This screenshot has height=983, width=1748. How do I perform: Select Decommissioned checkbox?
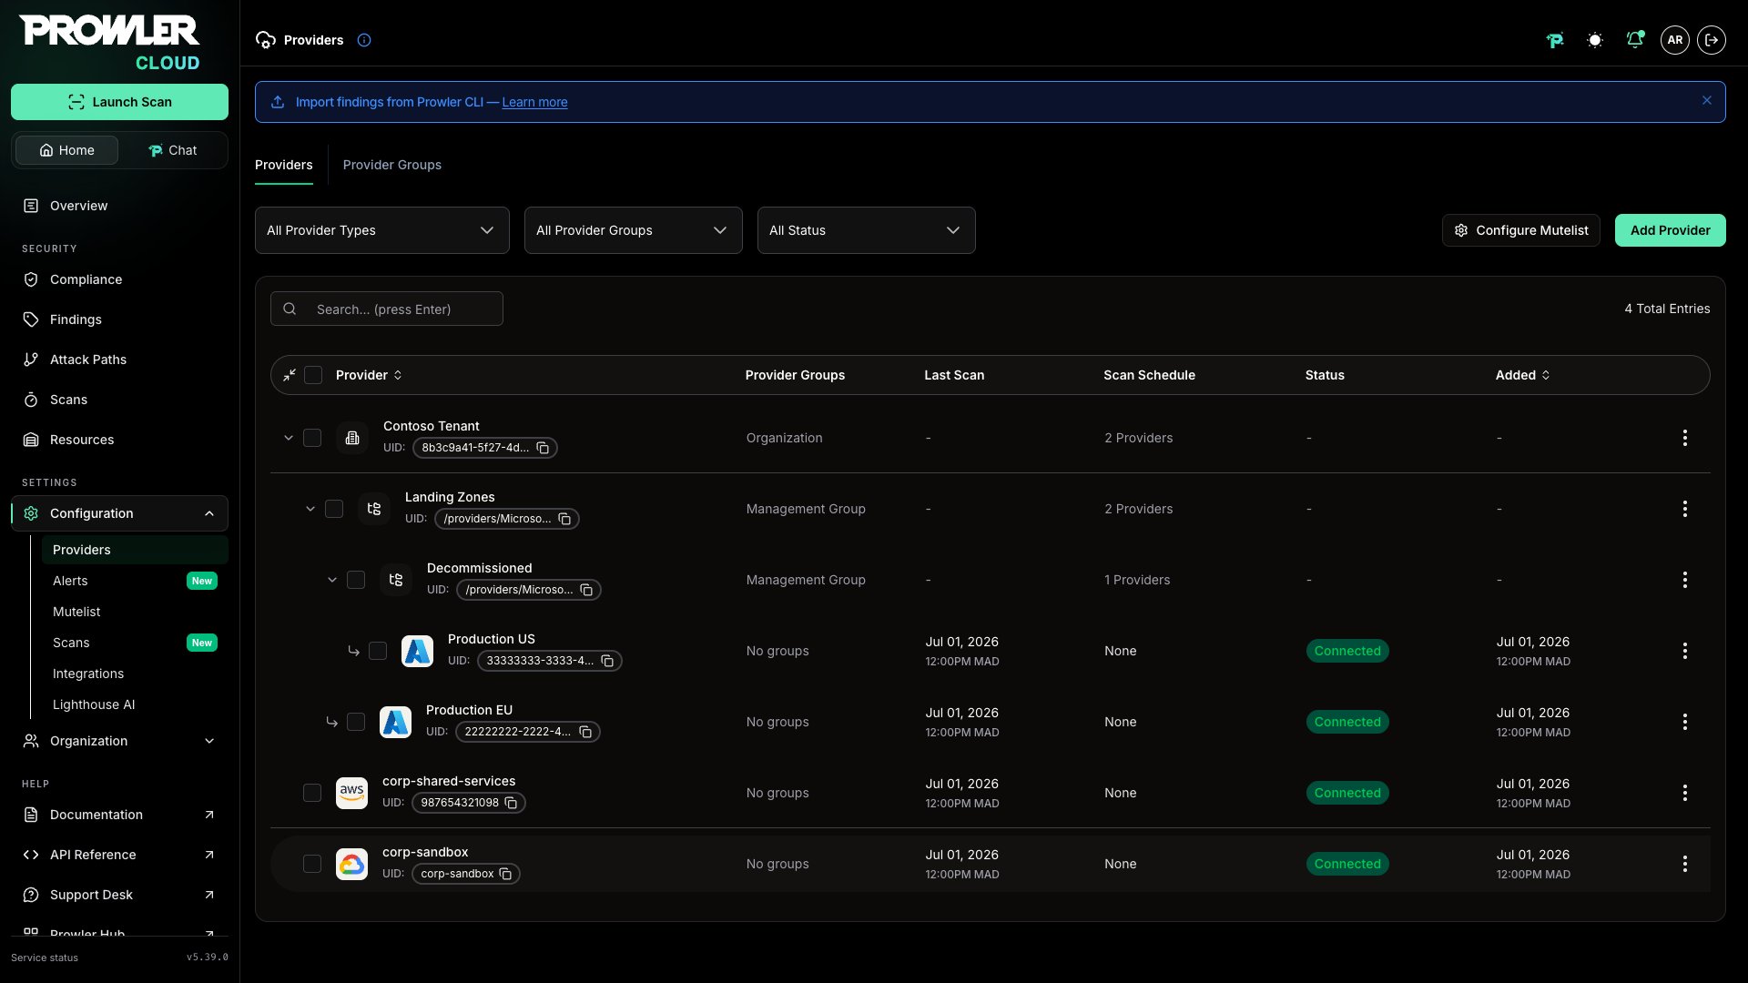356,580
